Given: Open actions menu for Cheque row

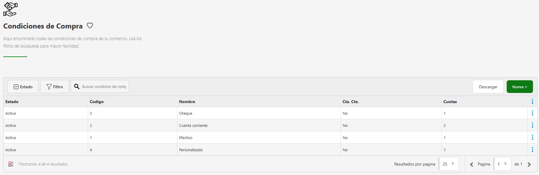Looking at the screenshot, I should click(x=532, y=113).
